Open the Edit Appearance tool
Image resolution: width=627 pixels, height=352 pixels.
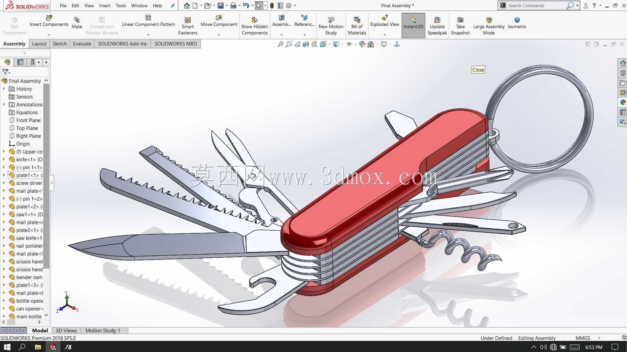pyautogui.click(x=362, y=44)
